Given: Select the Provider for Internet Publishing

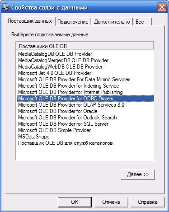Looking at the screenshot, I should point(70,92).
